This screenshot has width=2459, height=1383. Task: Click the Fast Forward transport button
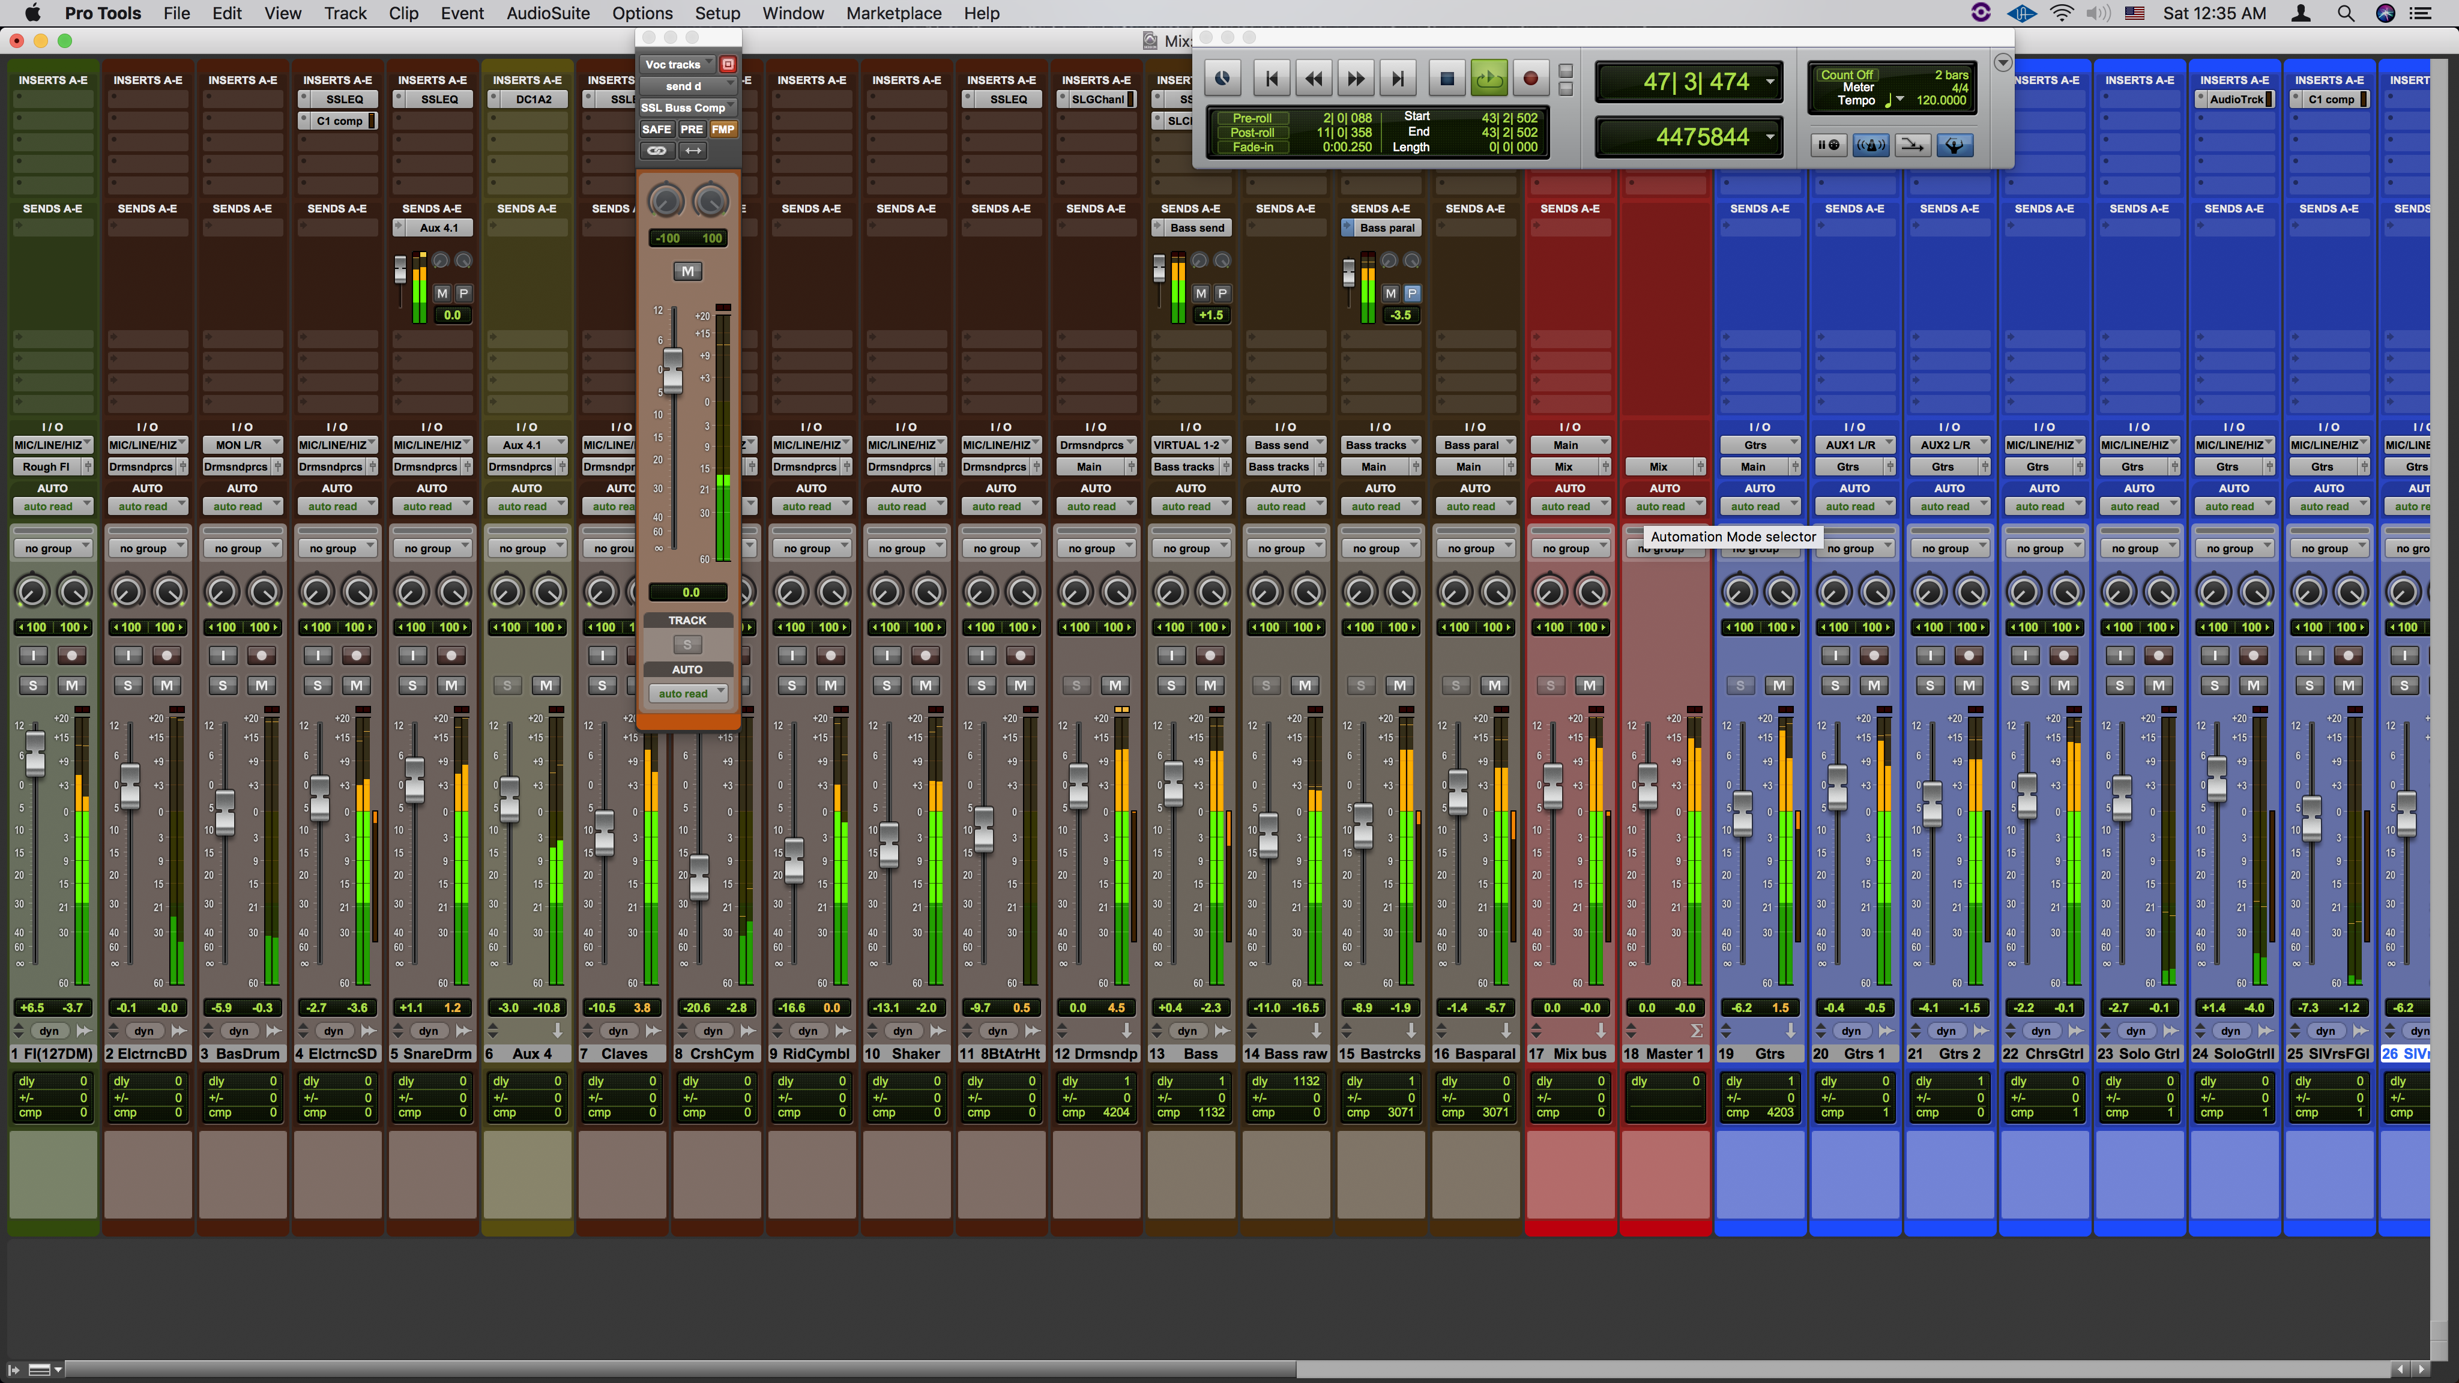pyautogui.click(x=1356, y=79)
